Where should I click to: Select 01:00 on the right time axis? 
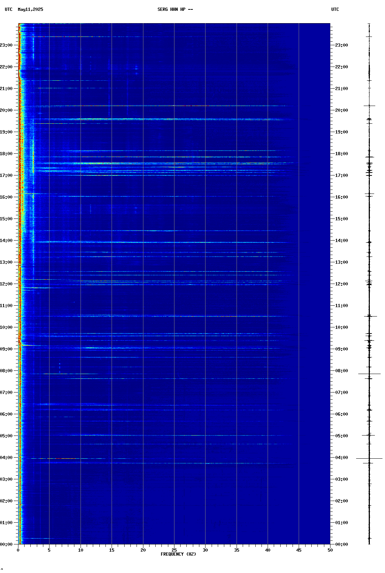point(342,523)
